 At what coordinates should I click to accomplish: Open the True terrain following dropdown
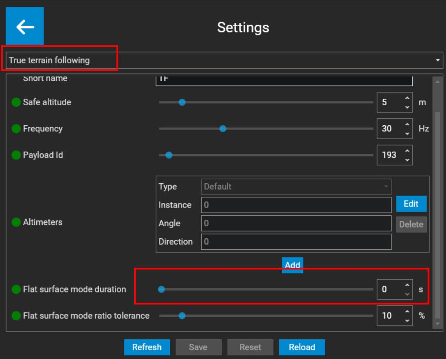coord(225,60)
